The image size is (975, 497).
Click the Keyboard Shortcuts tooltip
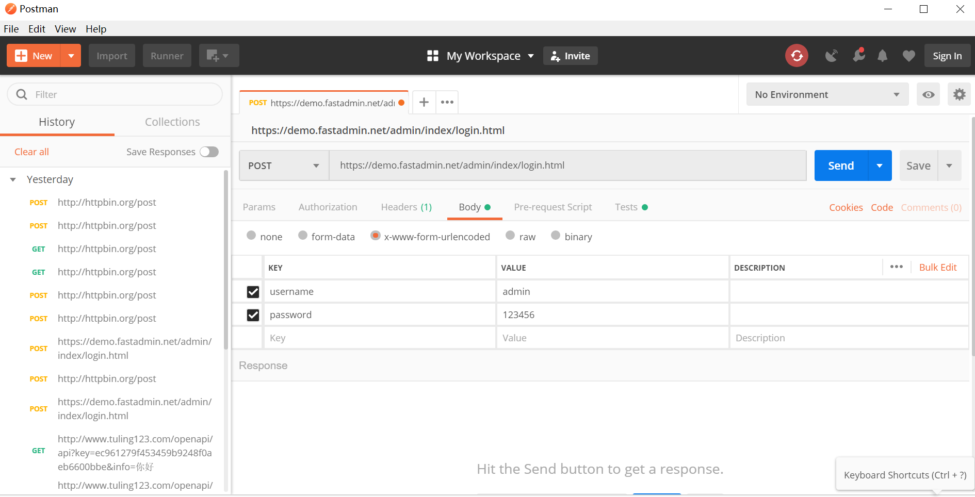905,475
